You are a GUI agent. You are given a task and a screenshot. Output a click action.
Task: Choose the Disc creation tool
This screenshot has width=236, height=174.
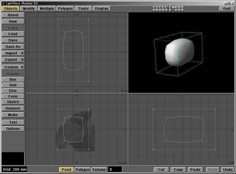click(13, 91)
